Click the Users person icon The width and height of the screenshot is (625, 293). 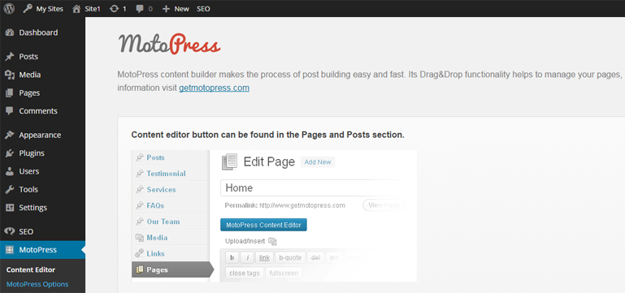tap(10, 171)
